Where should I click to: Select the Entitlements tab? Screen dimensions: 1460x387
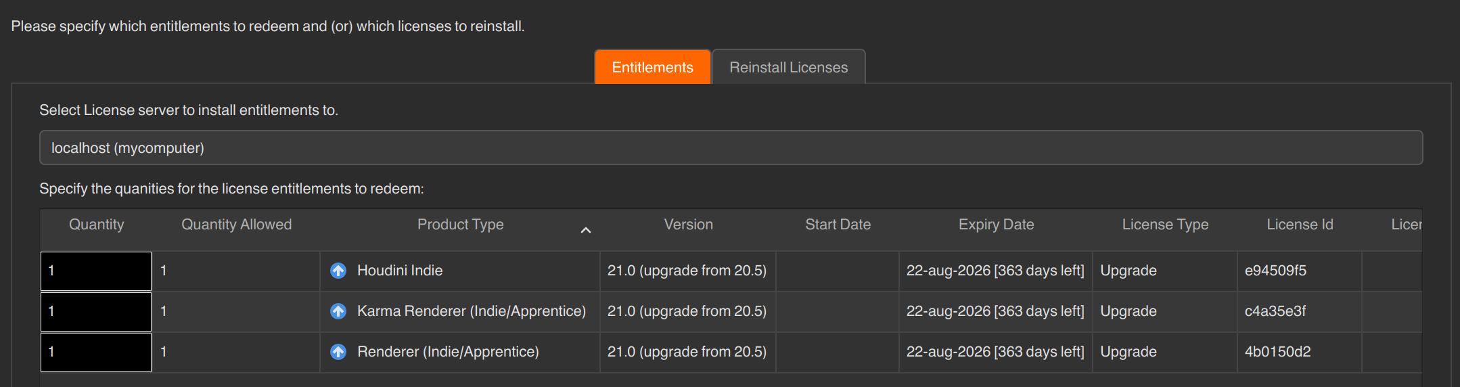click(x=652, y=67)
